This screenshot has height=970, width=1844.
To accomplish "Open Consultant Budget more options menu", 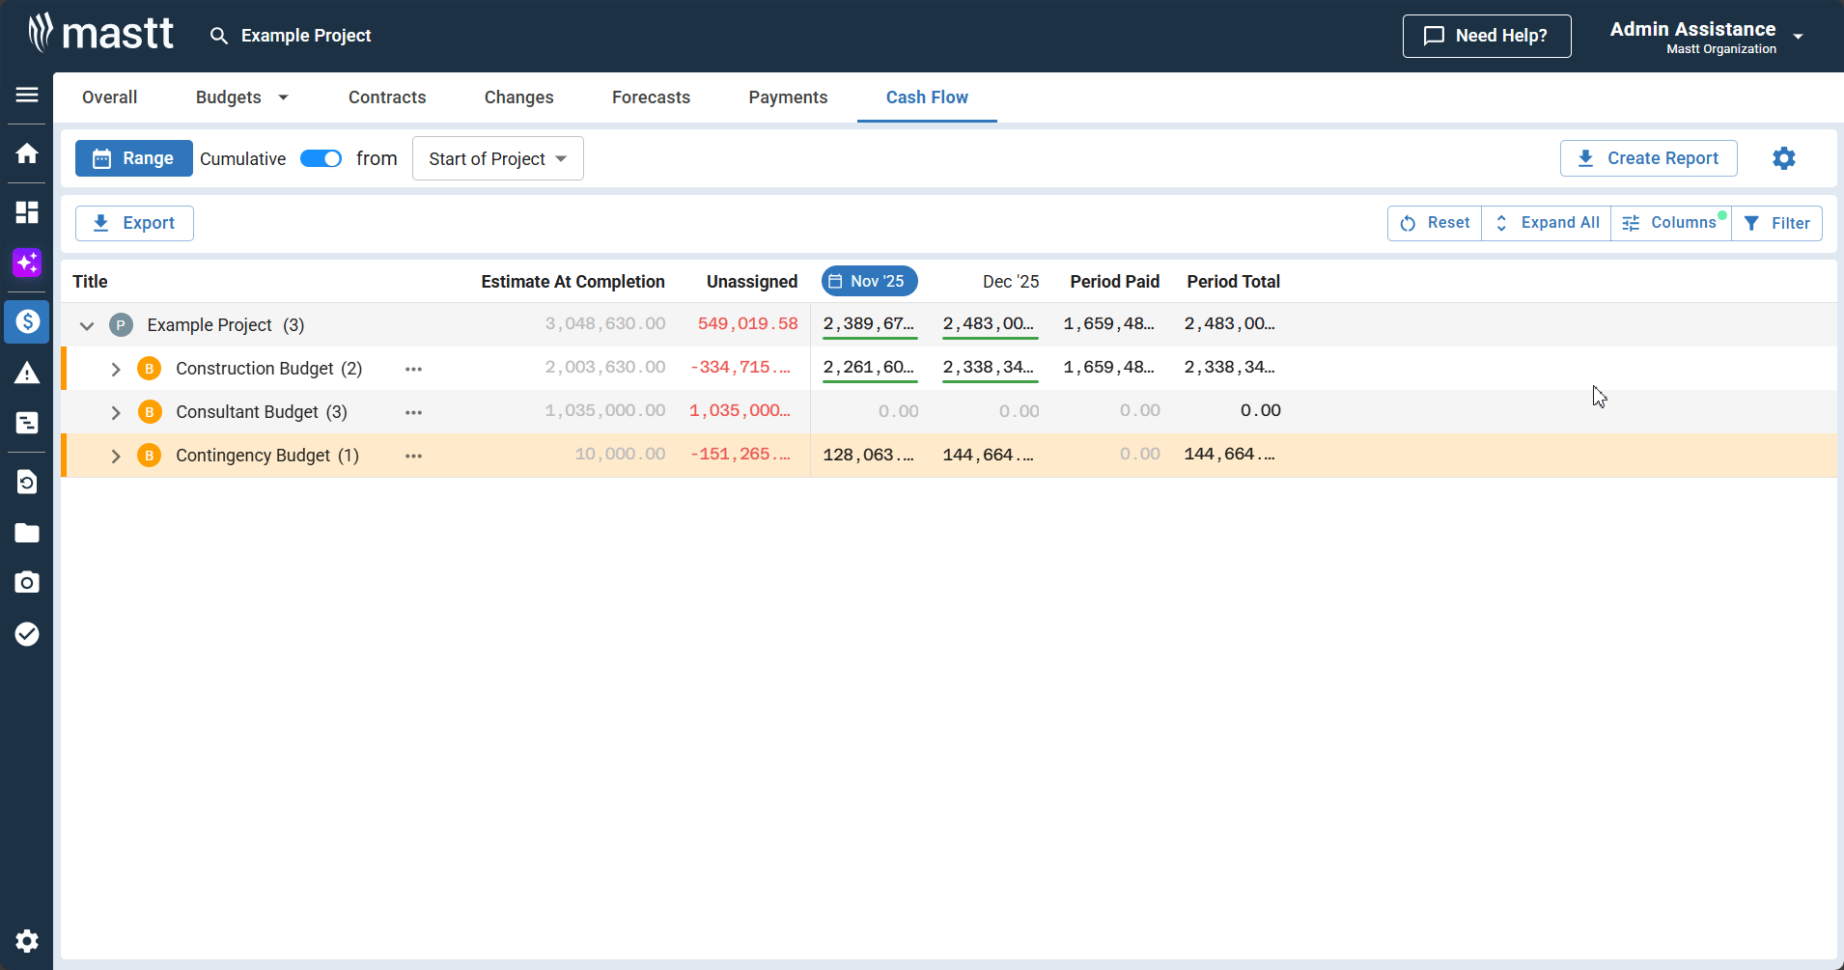I will click(x=414, y=413).
